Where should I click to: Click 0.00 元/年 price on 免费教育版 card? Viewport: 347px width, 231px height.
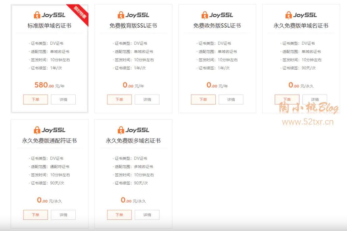133,85
